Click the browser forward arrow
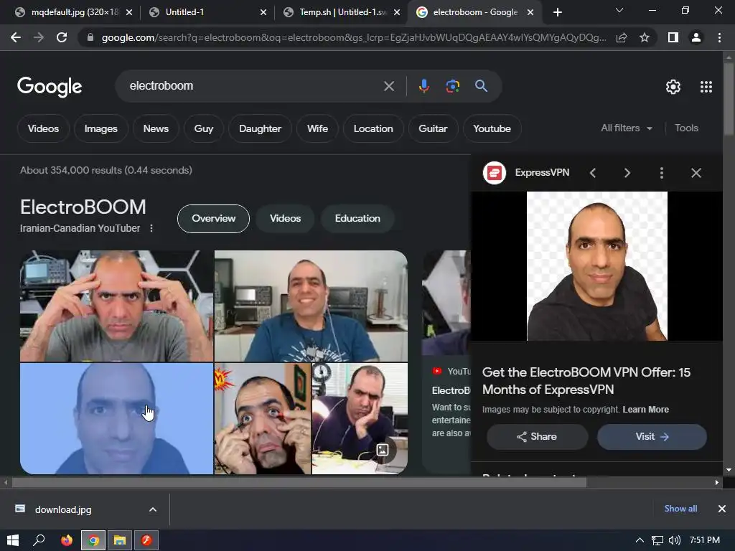Image resolution: width=735 pixels, height=551 pixels. 39,37
